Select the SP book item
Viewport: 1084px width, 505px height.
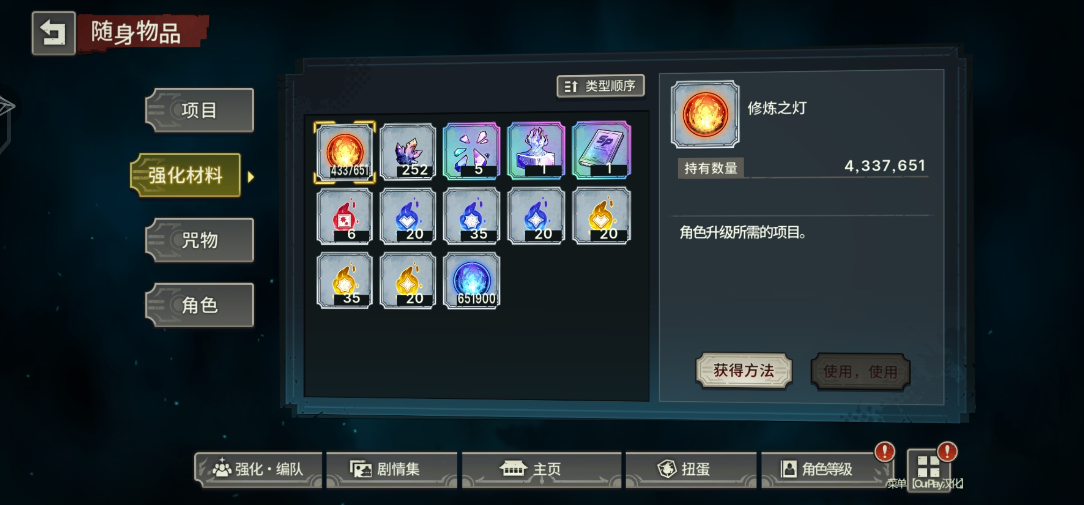(x=601, y=151)
